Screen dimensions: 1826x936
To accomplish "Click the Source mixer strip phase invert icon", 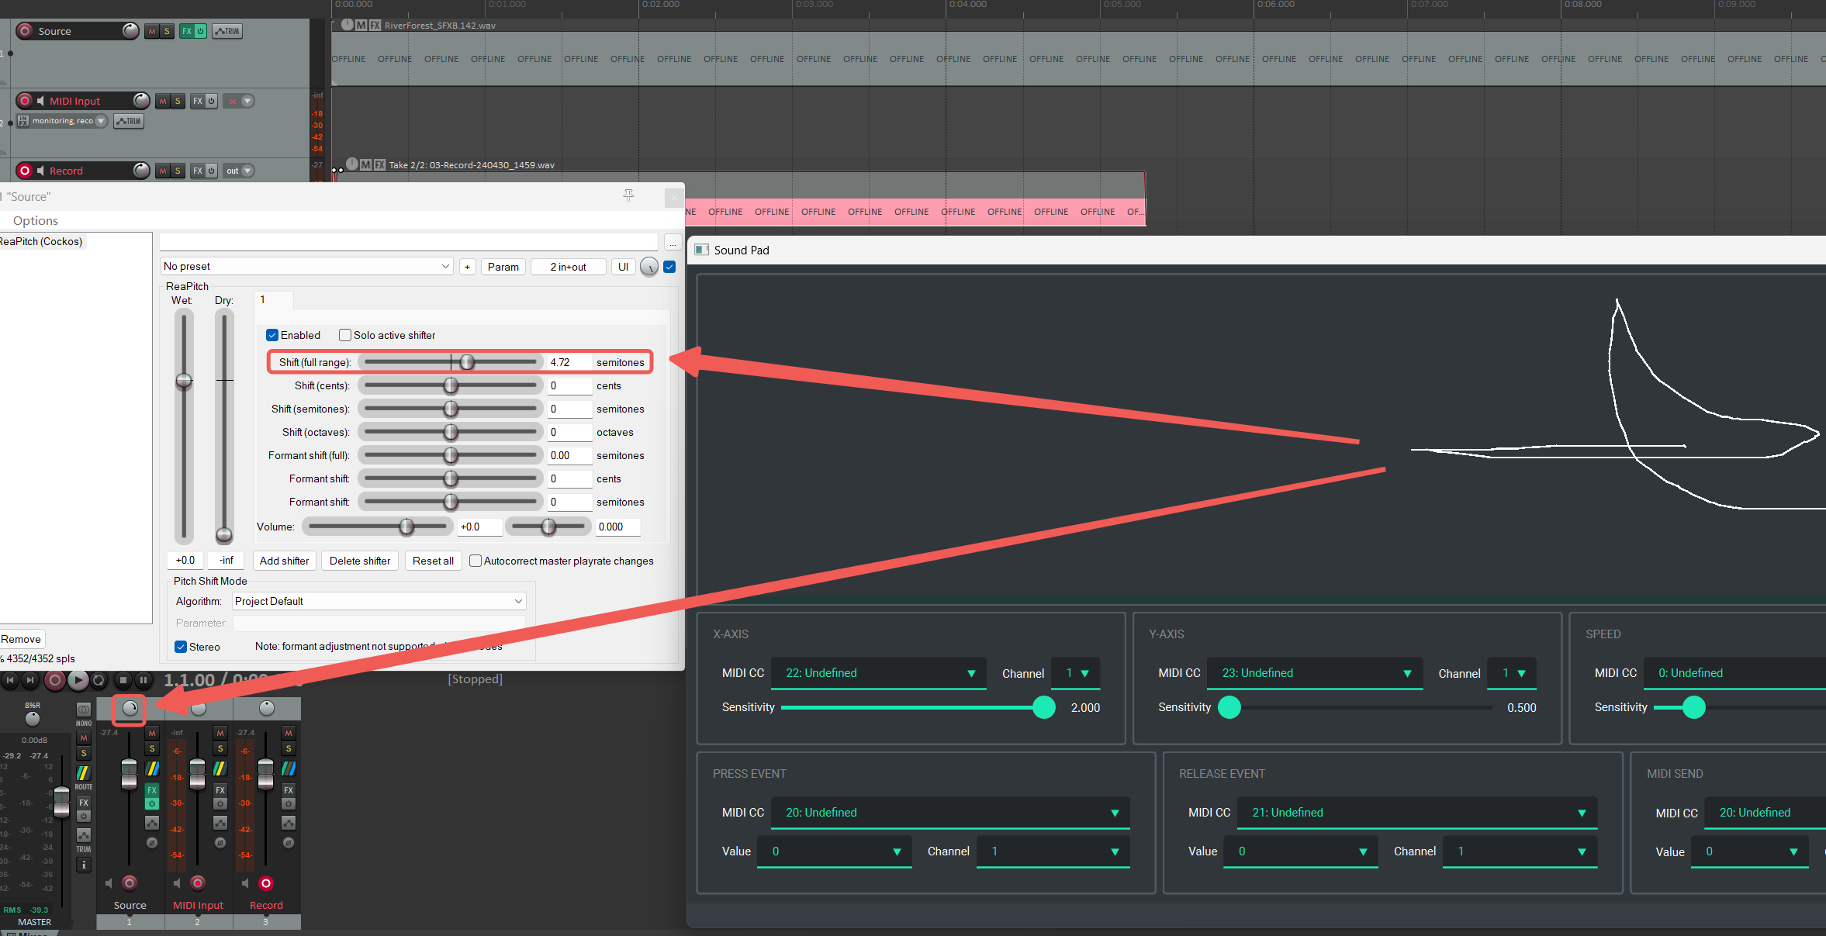I will tap(152, 843).
